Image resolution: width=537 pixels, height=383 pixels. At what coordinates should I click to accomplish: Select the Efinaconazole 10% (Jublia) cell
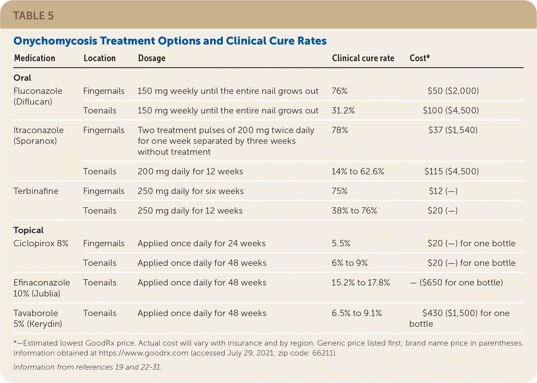(41, 288)
